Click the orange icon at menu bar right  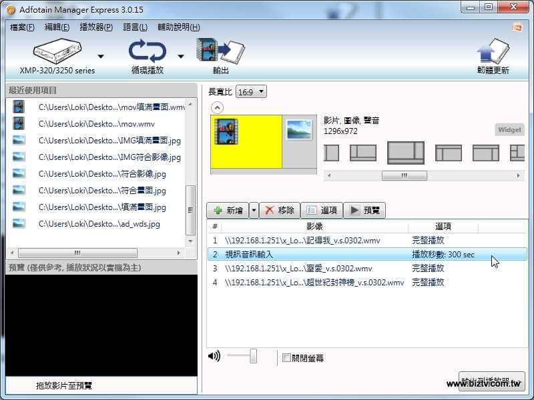[x=517, y=27]
